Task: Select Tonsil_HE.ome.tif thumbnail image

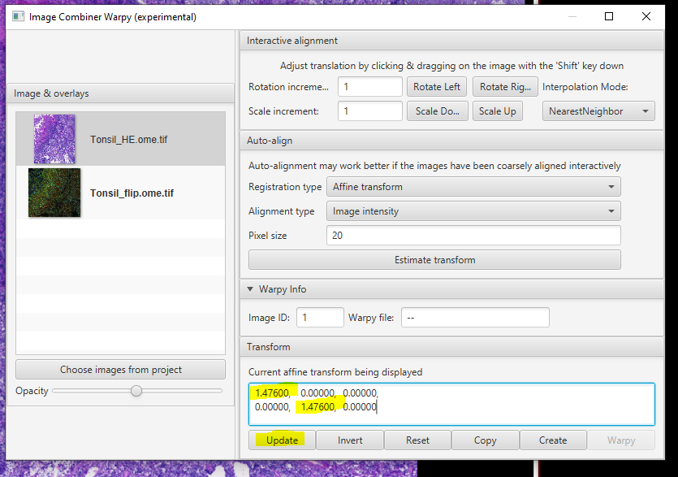Action: (x=54, y=139)
